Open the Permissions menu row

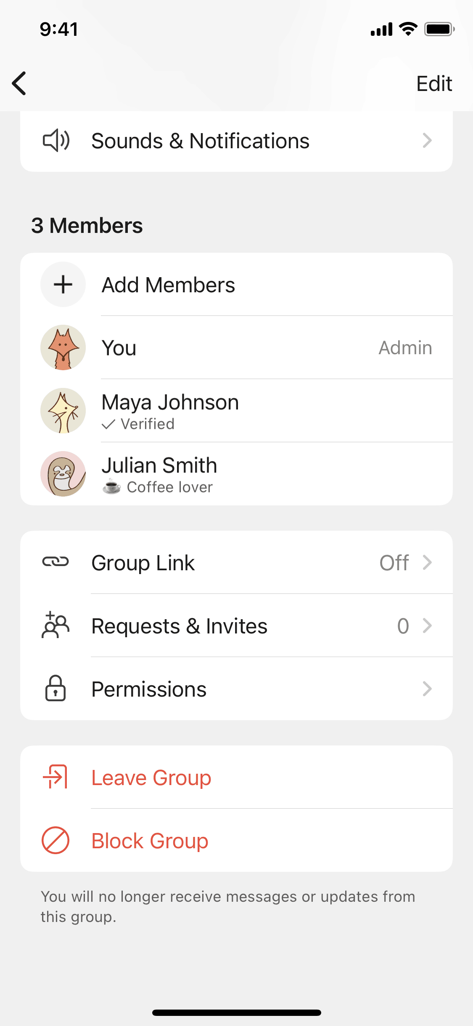(149, 689)
